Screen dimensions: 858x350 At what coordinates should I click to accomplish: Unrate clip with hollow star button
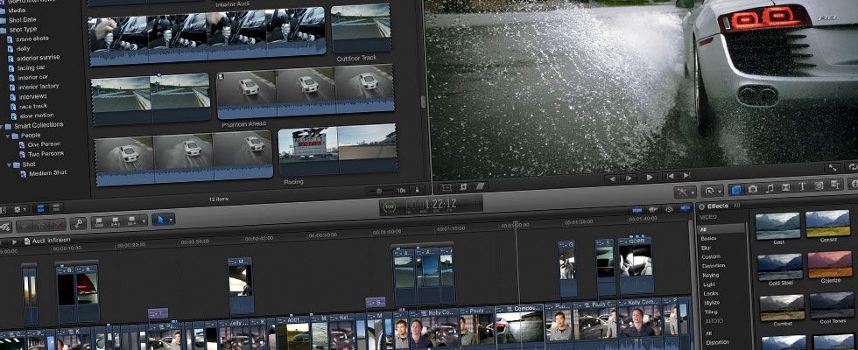[40, 225]
